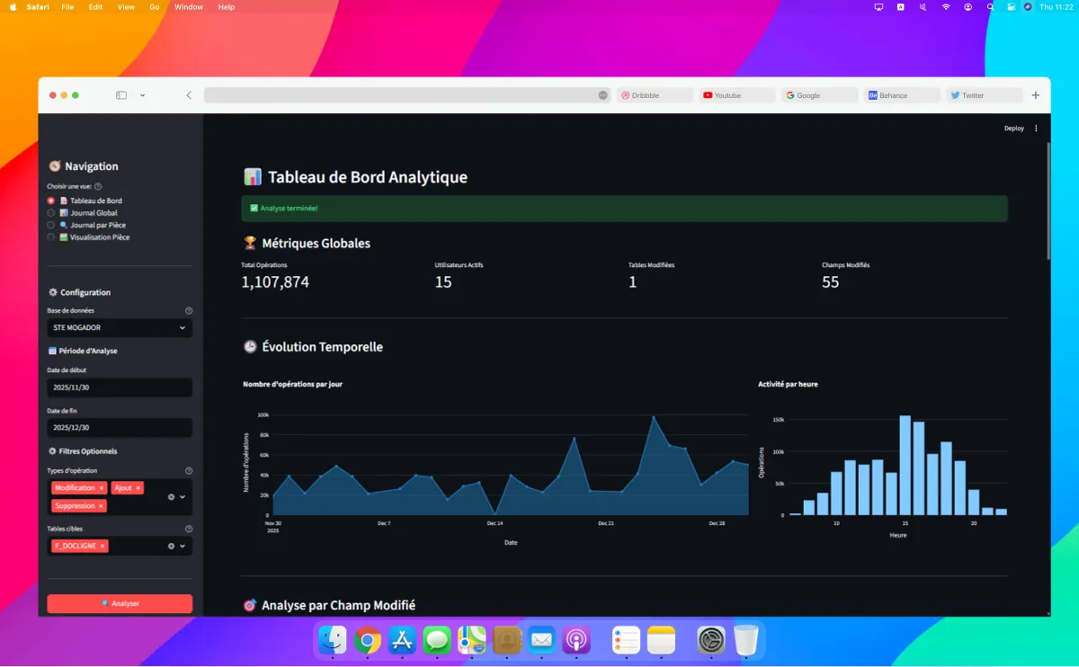
Task: Clear all Types d'opération with the clear icon
Action: [172, 497]
